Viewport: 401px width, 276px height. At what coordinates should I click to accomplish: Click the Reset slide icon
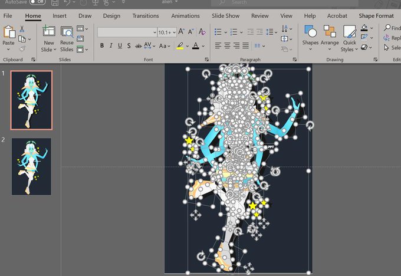80,38
